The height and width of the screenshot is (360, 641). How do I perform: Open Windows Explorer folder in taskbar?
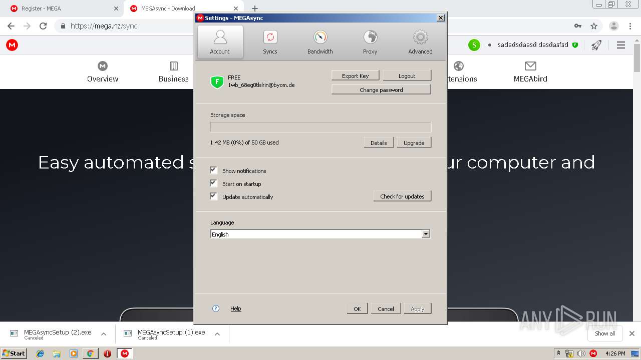57,353
